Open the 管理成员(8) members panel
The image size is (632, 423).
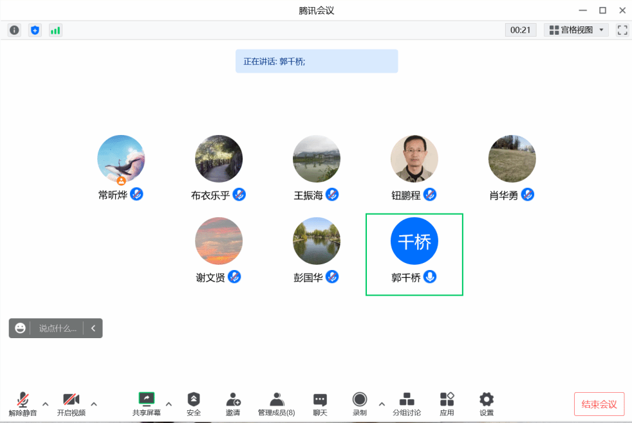(276, 404)
